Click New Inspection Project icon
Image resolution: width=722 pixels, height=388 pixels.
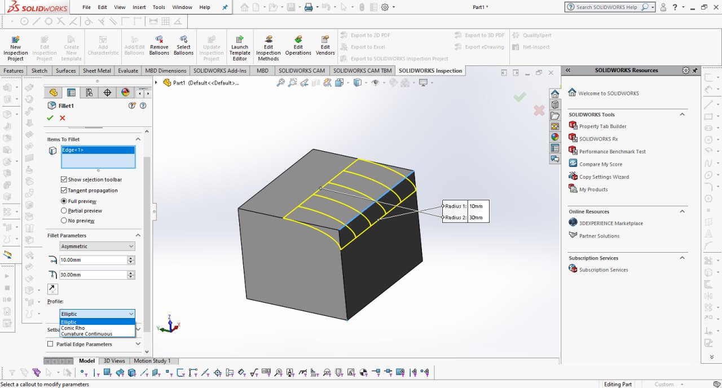pos(16,48)
